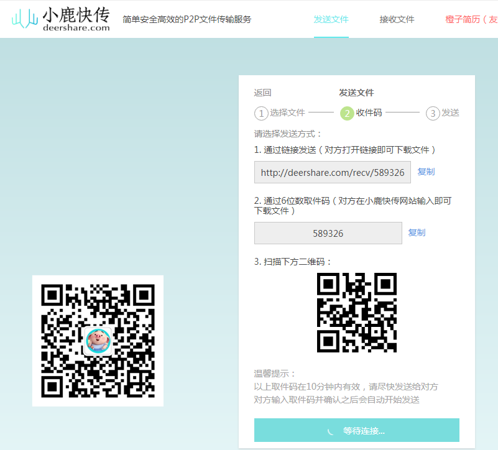Screen dimensions: 498x450
Task: Click the deershare.com logo
Action: pyautogui.click(x=61, y=19)
